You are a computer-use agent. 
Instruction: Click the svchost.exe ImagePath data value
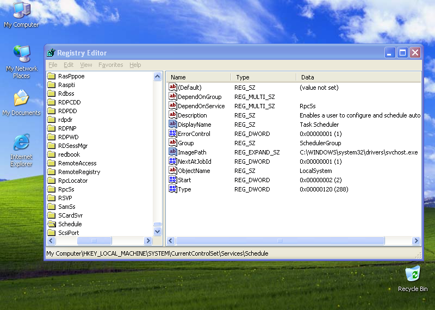(x=358, y=152)
